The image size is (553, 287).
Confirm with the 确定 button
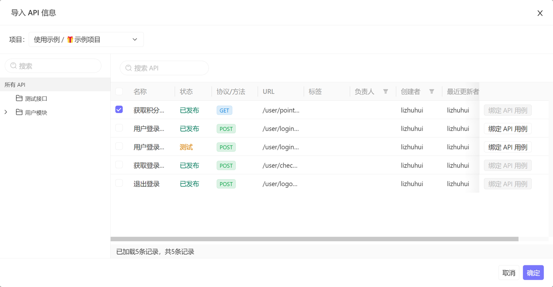click(x=533, y=273)
